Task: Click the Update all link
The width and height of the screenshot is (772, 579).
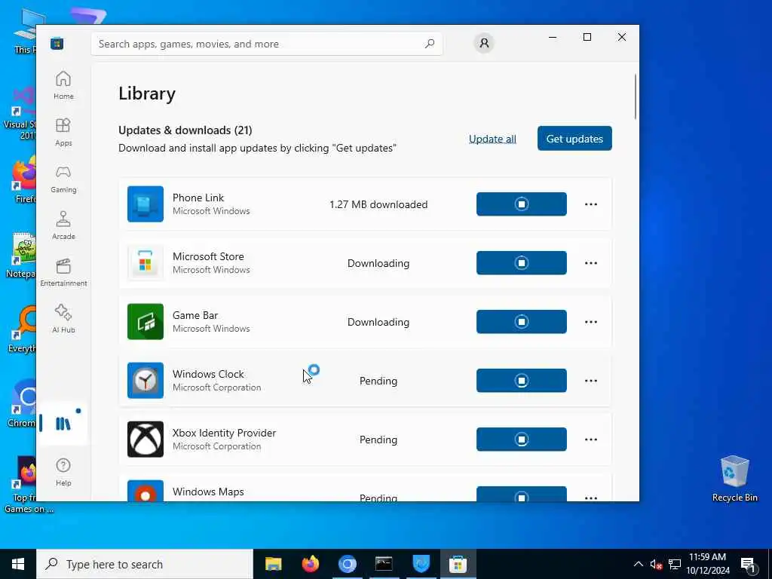Action: coord(492,139)
